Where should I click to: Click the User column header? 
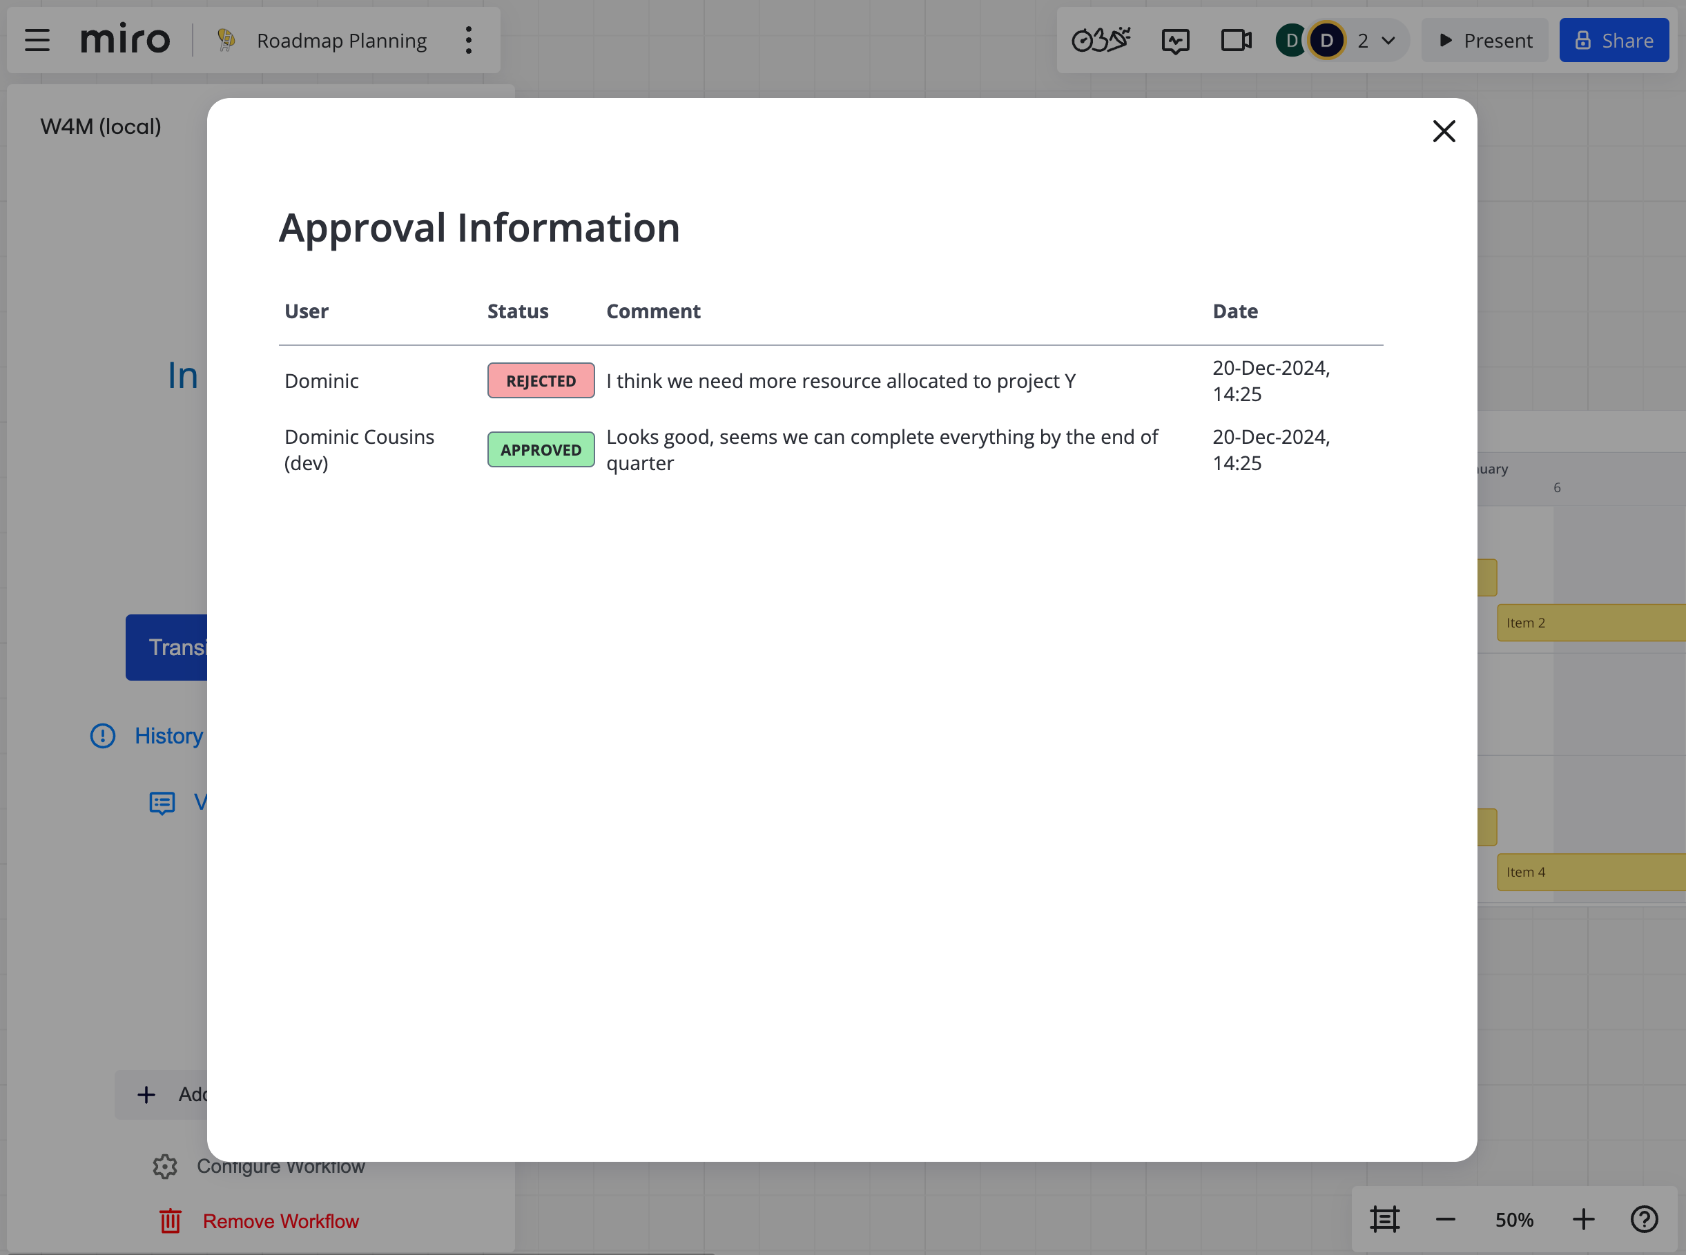[306, 311]
